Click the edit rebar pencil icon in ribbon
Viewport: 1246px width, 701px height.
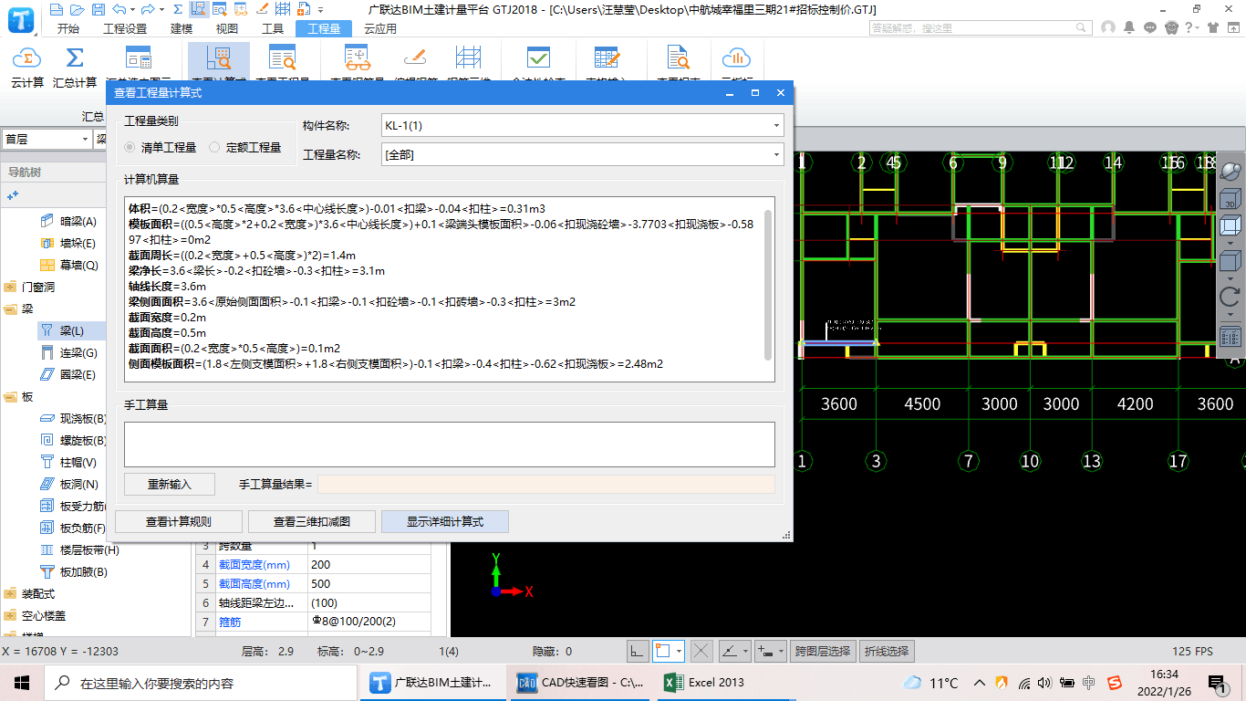coord(414,58)
